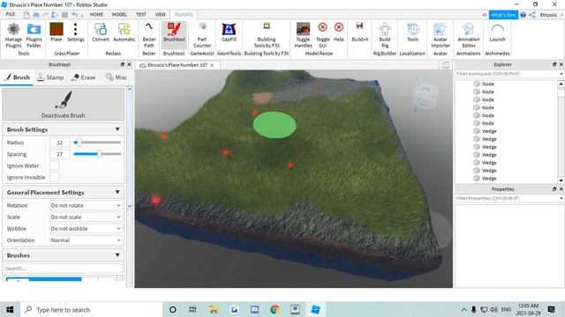Open the Windows Start menu
Viewport: 565px width, 317px height.
tap(10, 309)
